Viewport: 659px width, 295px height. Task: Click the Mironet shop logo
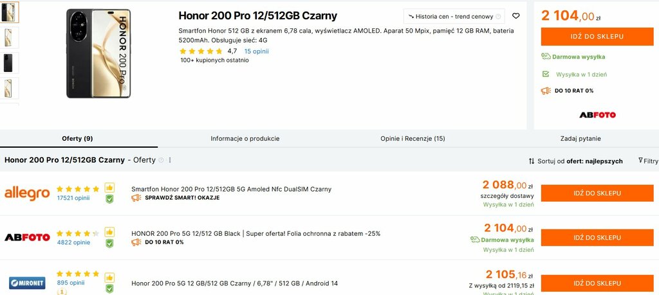coord(27,282)
